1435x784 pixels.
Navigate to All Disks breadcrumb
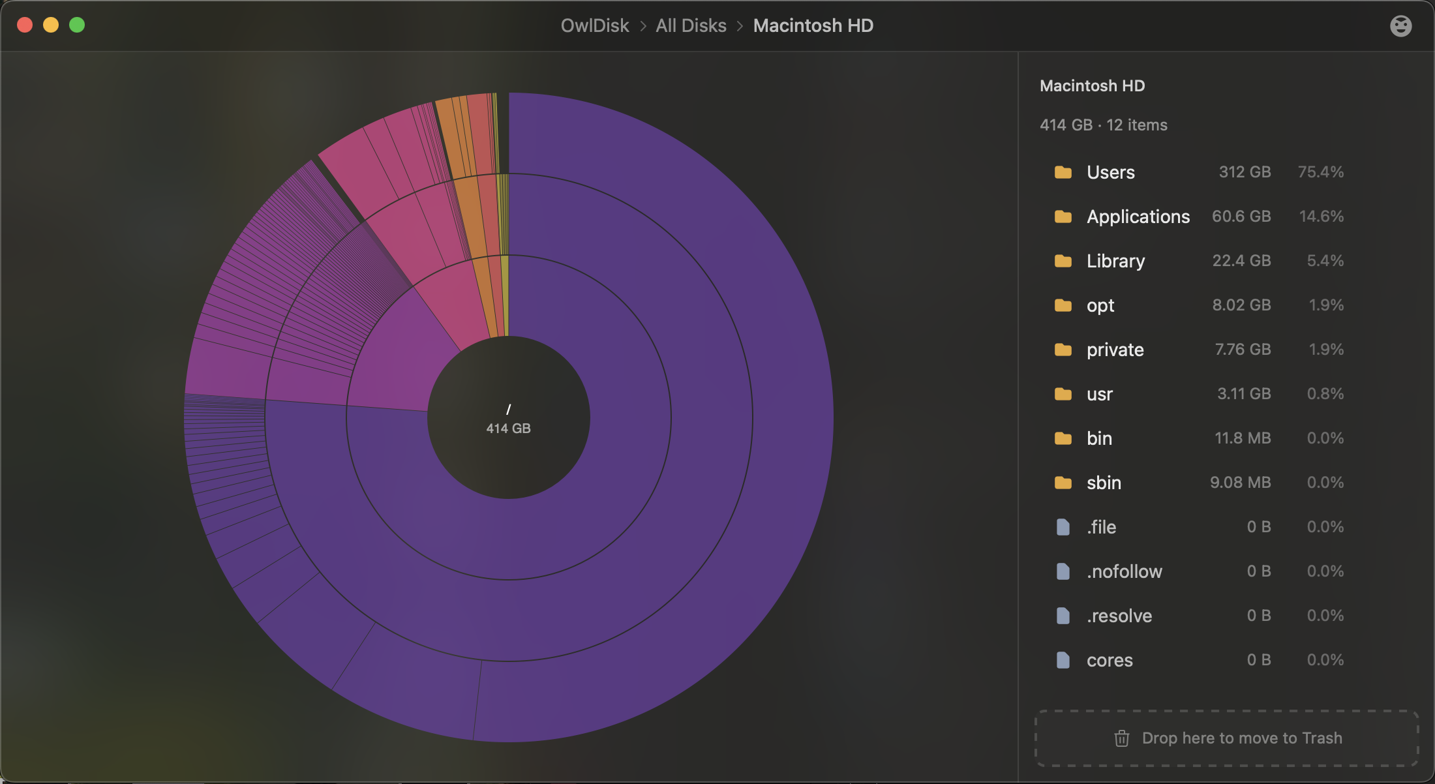click(x=691, y=25)
